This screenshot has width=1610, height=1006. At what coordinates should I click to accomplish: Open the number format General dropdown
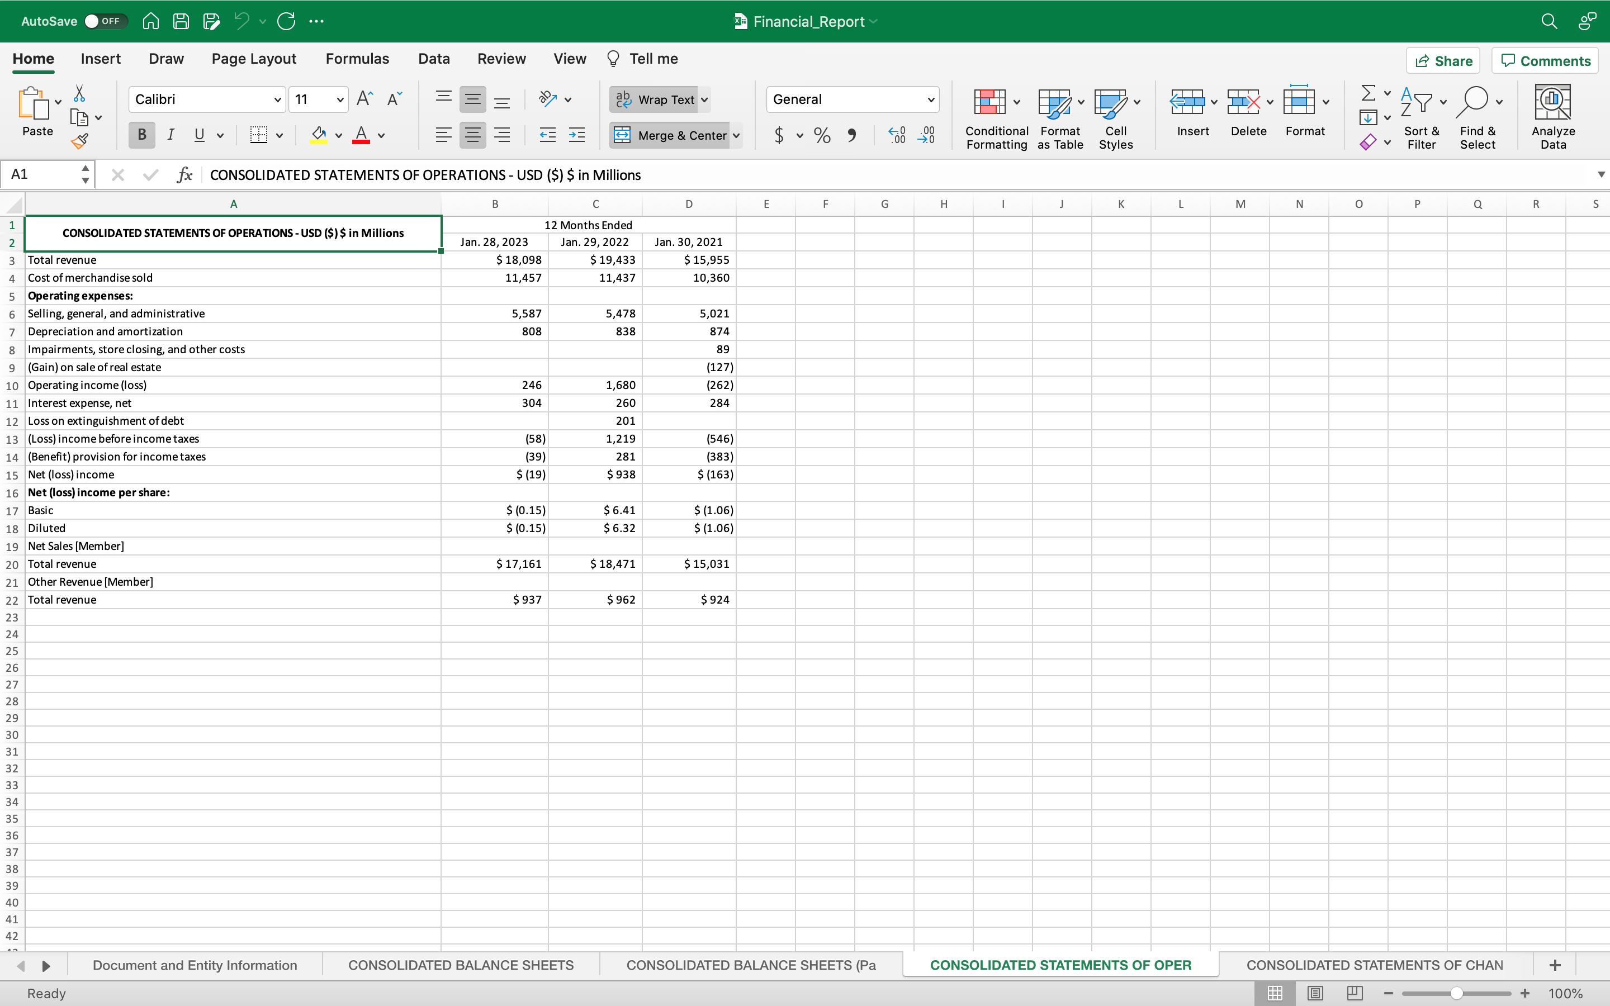[x=931, y=100]
